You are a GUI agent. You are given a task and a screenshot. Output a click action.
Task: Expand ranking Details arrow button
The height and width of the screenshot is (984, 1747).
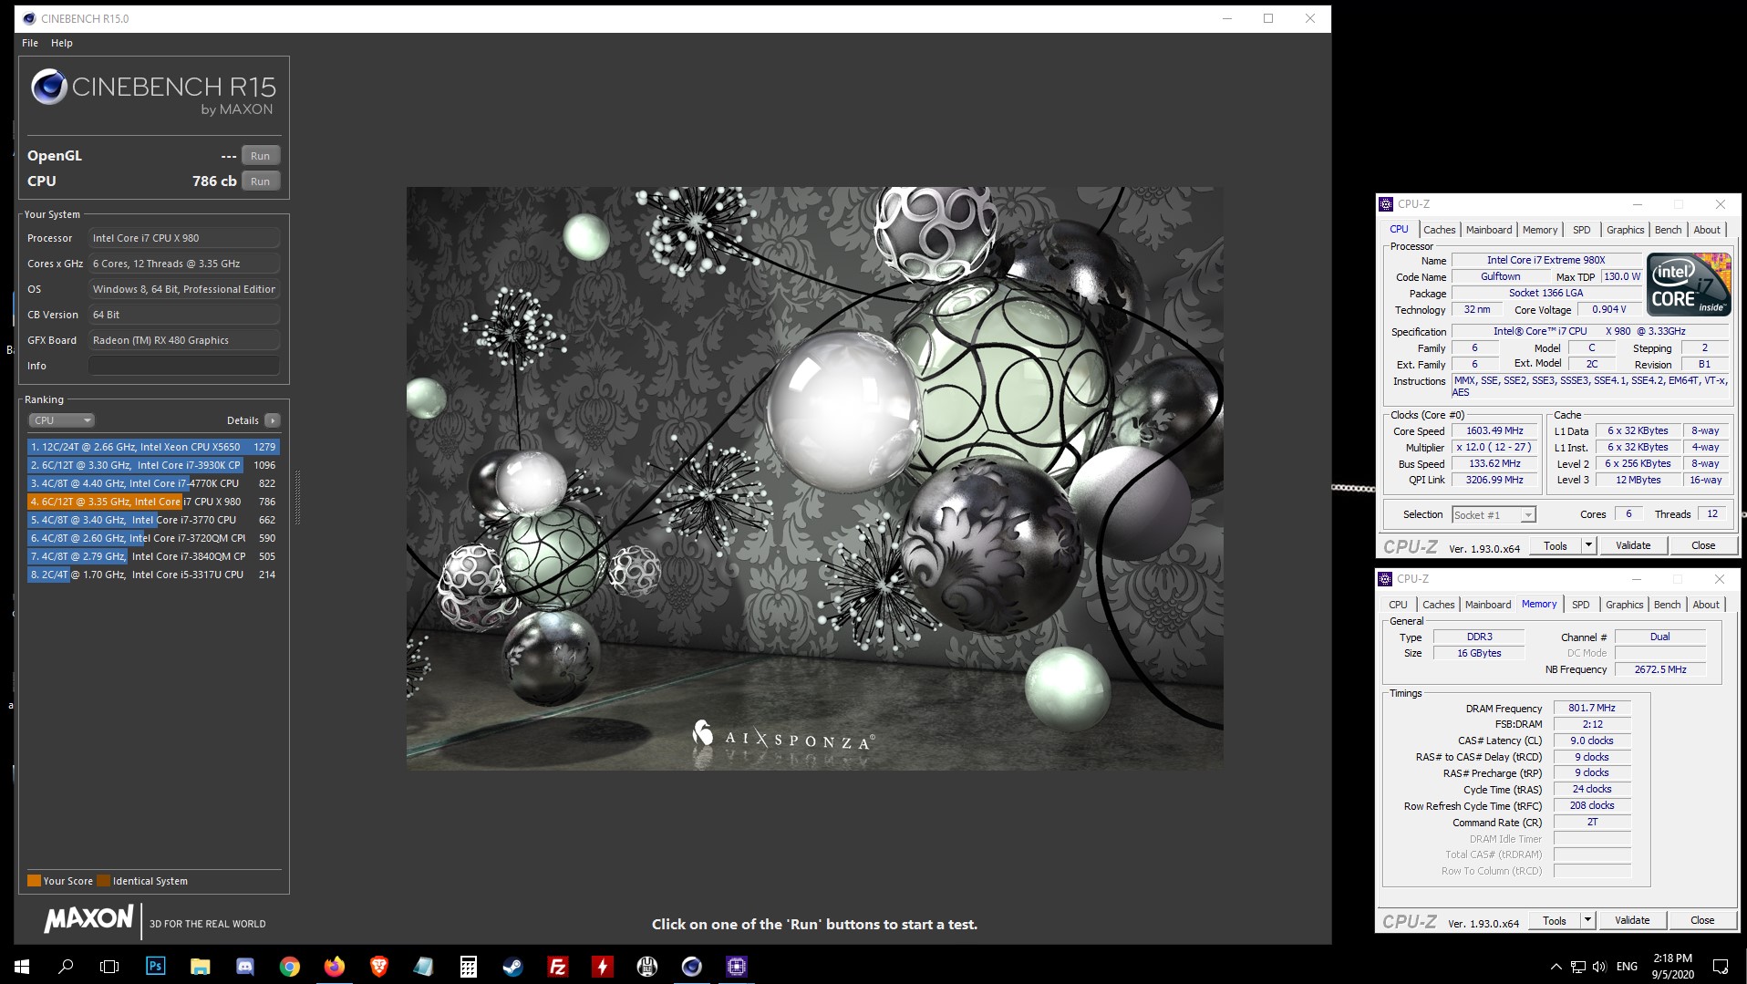[272, 420]
